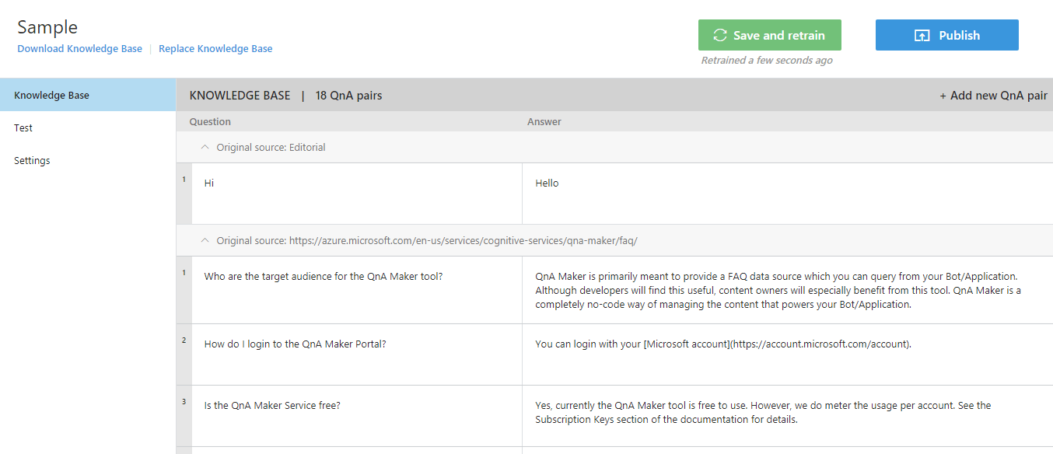
Task: Add new QnA pair
Action: click(993, 96)
